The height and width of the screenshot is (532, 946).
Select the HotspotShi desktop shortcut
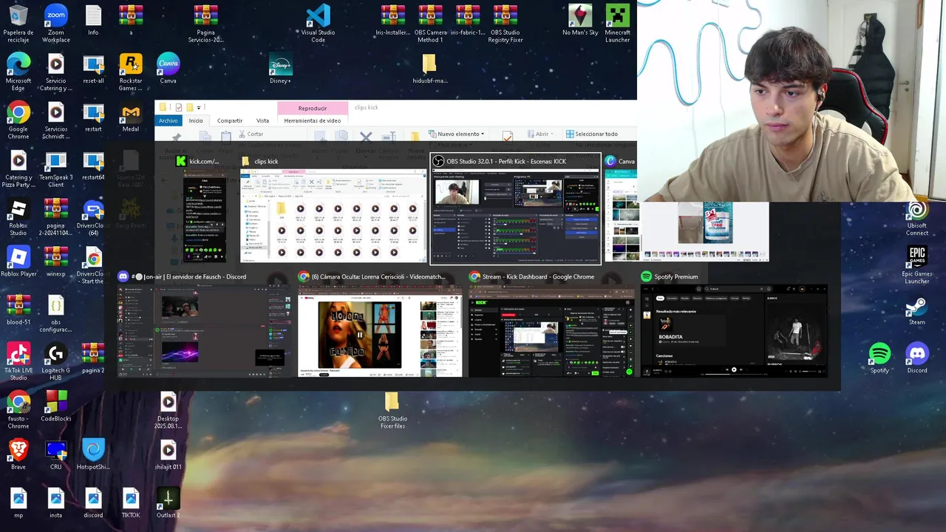93,454
